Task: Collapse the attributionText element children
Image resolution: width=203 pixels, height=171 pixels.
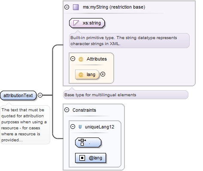Action: (x=40, y=95)
